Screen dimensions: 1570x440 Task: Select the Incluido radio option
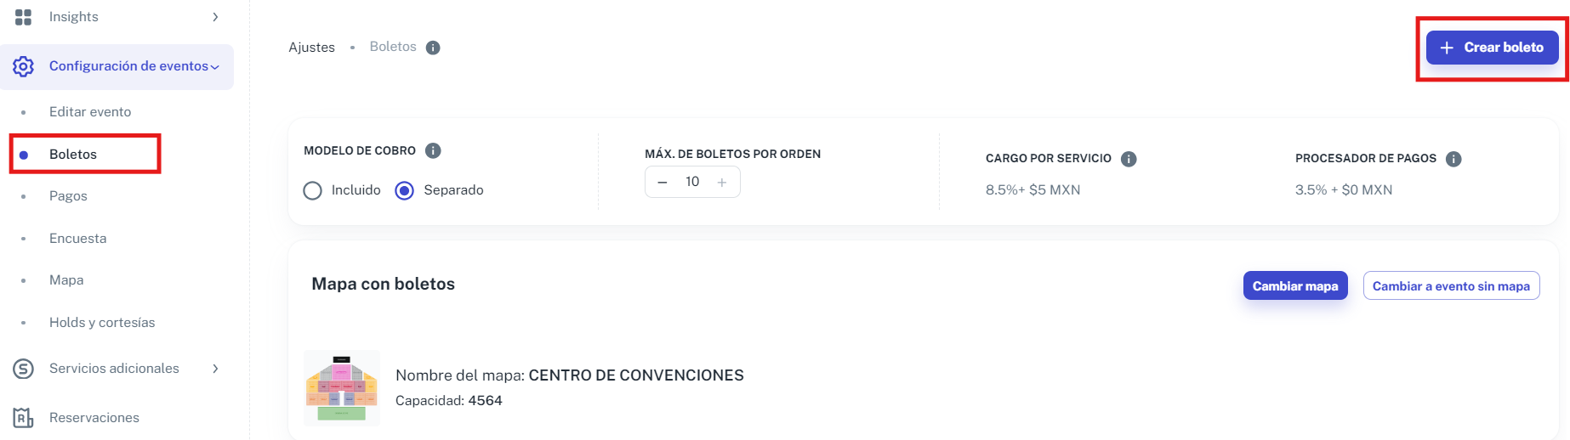click(313, 190)
